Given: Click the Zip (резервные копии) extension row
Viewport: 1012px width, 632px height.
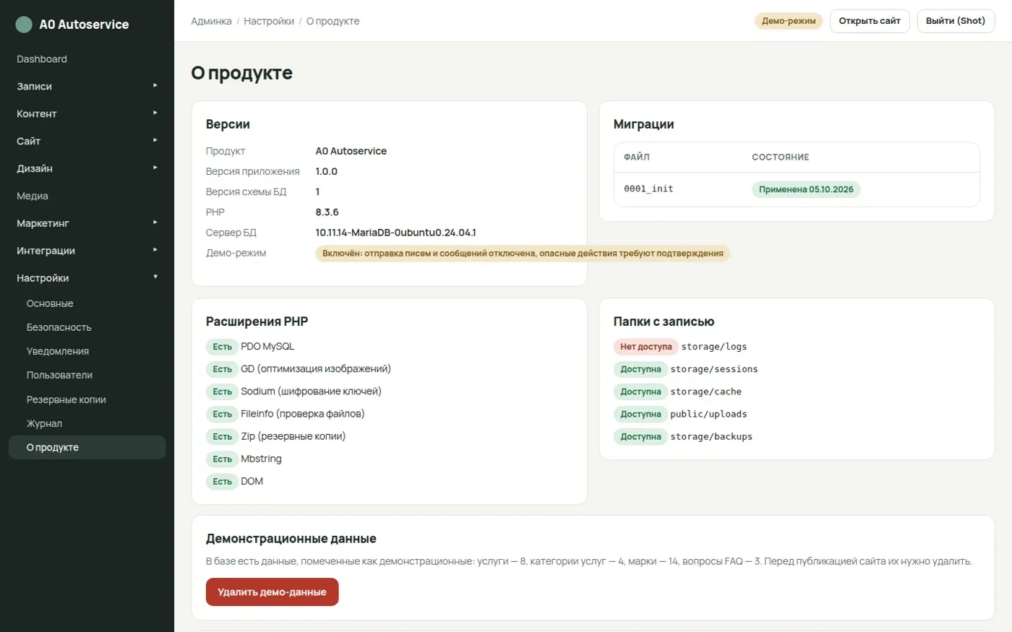Looking at the screenshot, I should click(x=276, y=436).
